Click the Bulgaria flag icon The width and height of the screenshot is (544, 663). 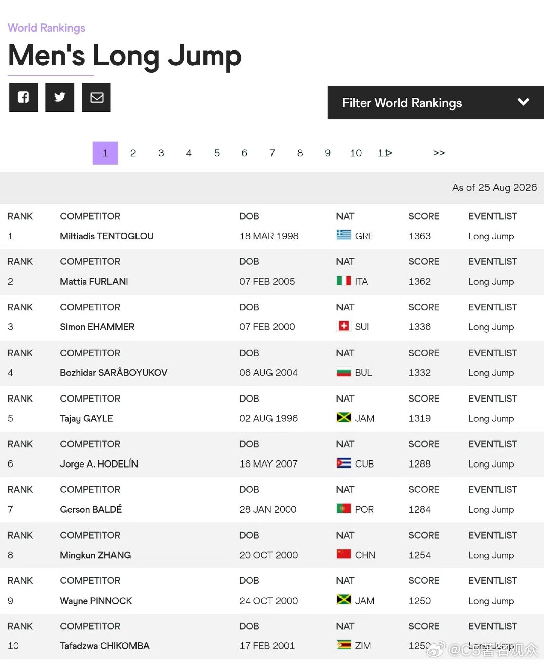tap(344, 372)
